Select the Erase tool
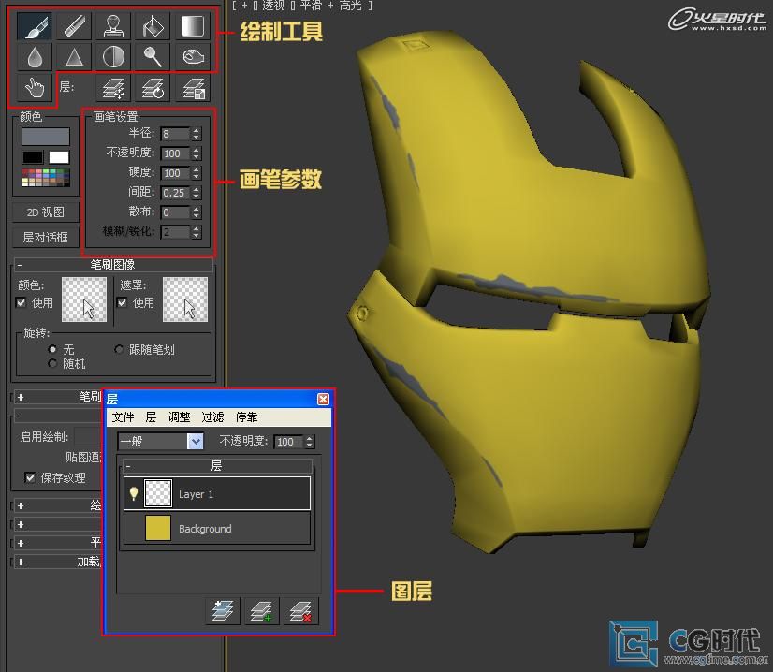The image size is (773, 672). tap(74, 26)
